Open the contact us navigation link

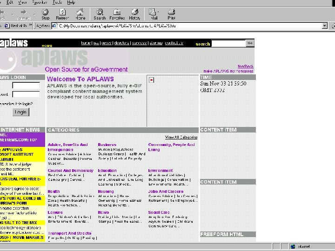click(174, 43)
